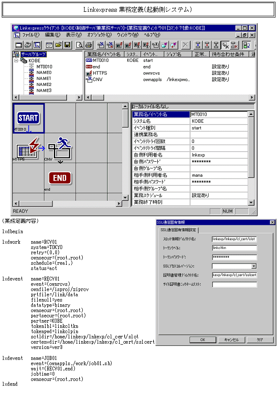This screenshot has height=395, width=279.
Task: Open the ウィンドウ(W) menu
Action: coord(128,35)
